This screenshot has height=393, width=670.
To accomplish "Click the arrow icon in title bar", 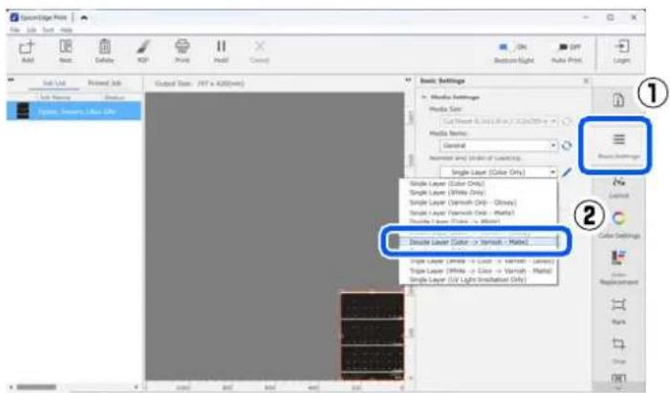I will [x=84, y=17].
